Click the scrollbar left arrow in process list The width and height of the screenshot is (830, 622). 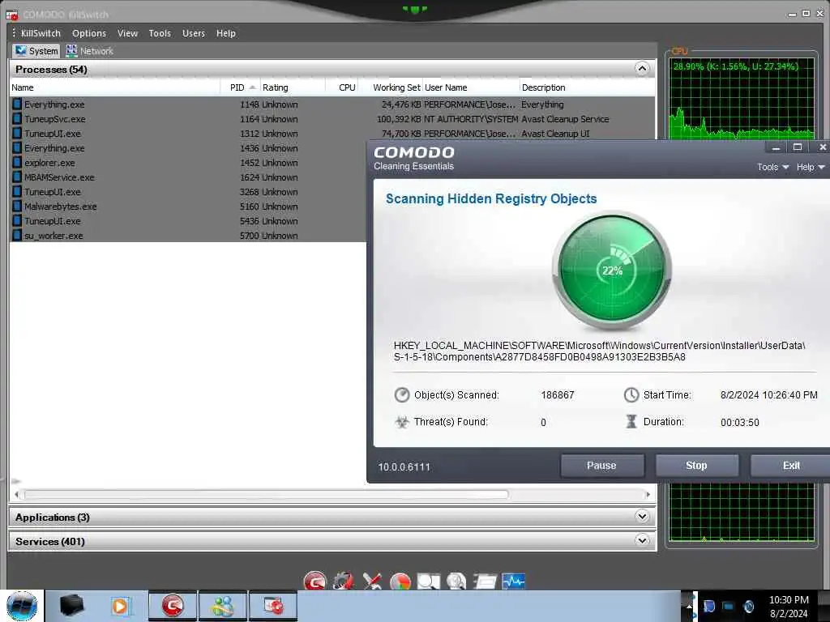(x=17, y=494)
